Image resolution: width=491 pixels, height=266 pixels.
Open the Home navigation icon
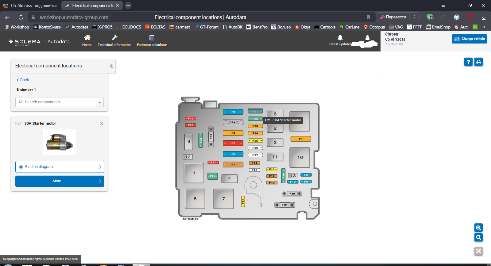point(87,40)
